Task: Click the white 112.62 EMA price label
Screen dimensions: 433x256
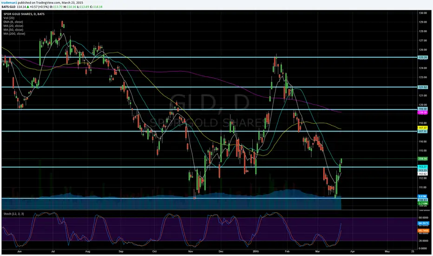Action: 423,174
